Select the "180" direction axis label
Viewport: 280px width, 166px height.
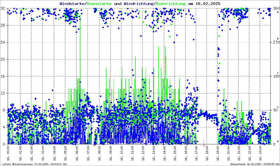276,76
